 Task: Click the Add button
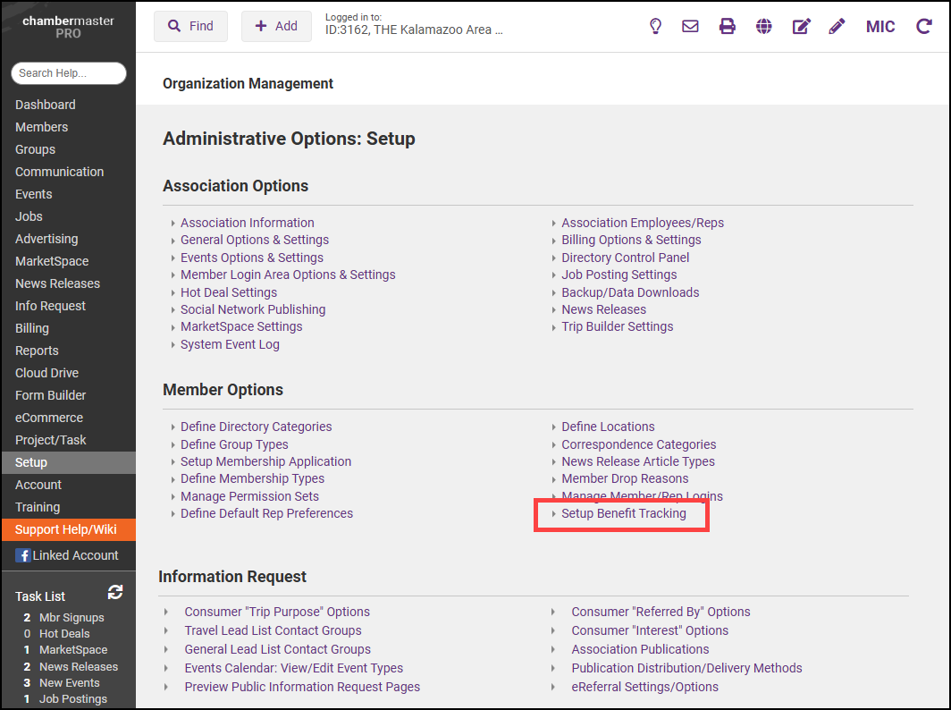[276, 27]
